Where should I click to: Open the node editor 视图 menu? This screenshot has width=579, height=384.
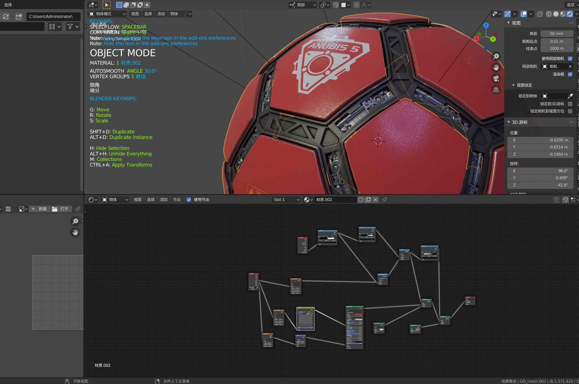click(x=137, y=200)
